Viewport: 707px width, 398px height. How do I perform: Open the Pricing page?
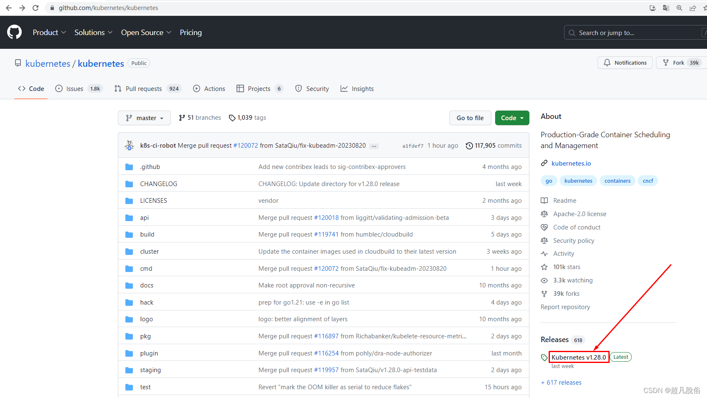pyautogui.click(x=191, y=33)
